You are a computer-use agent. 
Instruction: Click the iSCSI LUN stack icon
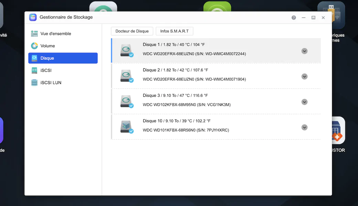pyautogui.click(x=34, y=83)
